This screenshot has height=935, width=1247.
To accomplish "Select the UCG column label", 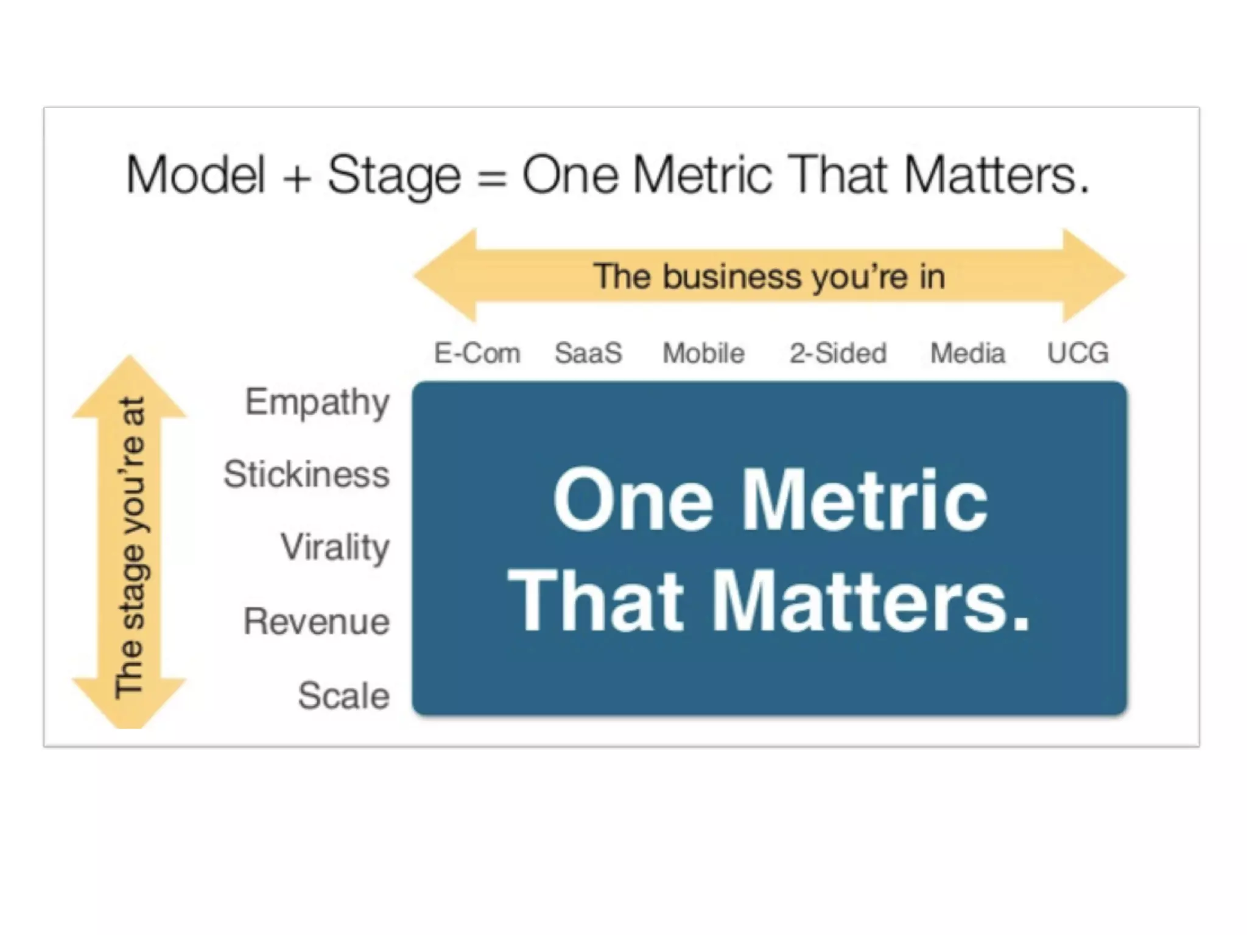I will [x=1078, y=353].
